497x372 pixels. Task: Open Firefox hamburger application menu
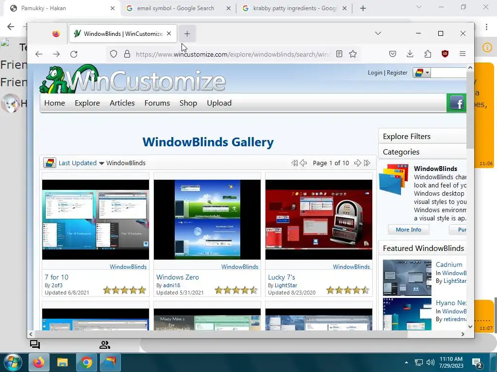point(463,54)
